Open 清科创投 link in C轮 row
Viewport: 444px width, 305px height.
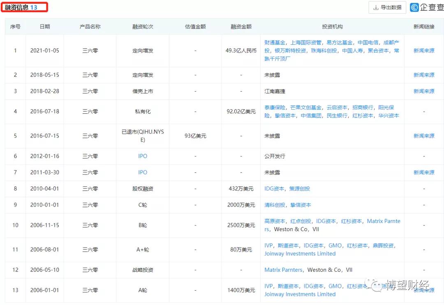(x=275, y=205)
